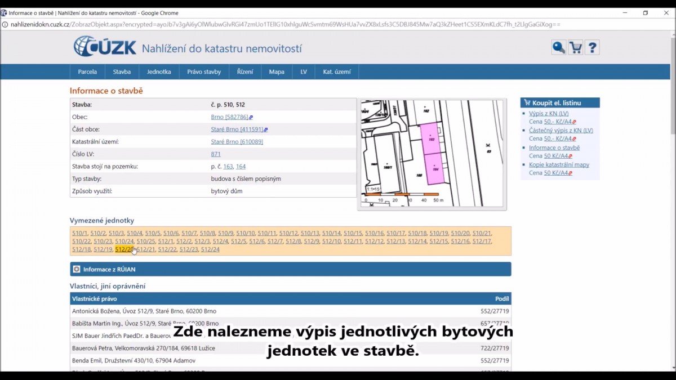Click the 50 Kč price under Informace o stavbě
Image resolution: width=676 pixels, height=380 pixels.
pyautogui.click(x=555, y=156)
